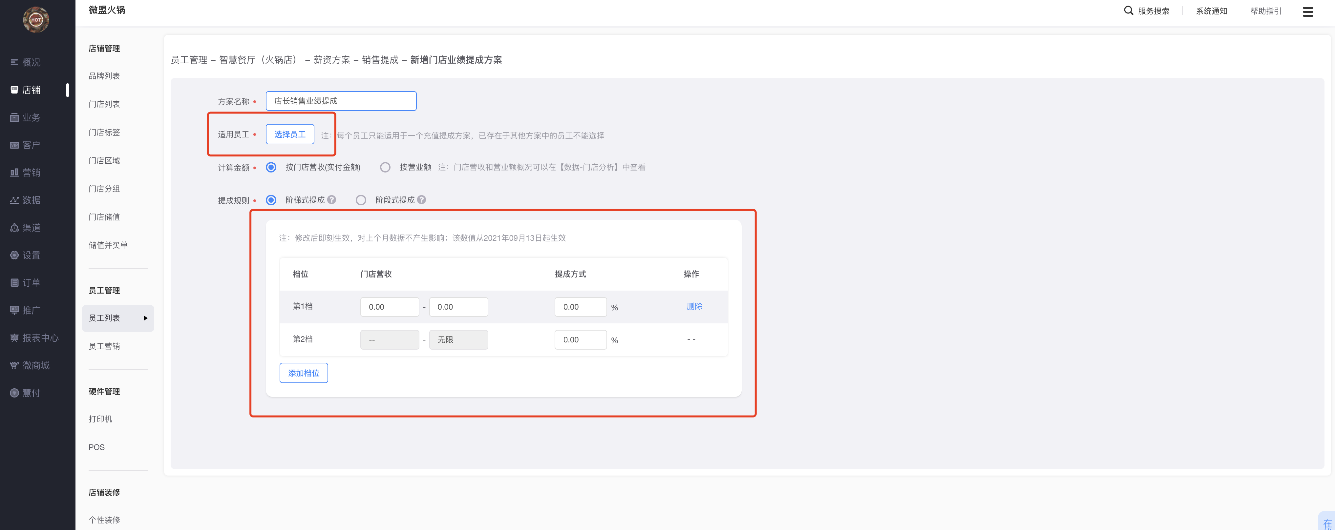Open 设置 in the left navigation
The image size is (1335, 530).
[x=31, y=255]
